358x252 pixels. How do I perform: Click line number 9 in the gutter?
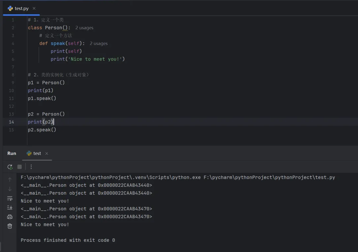click(x=13, y=83)
